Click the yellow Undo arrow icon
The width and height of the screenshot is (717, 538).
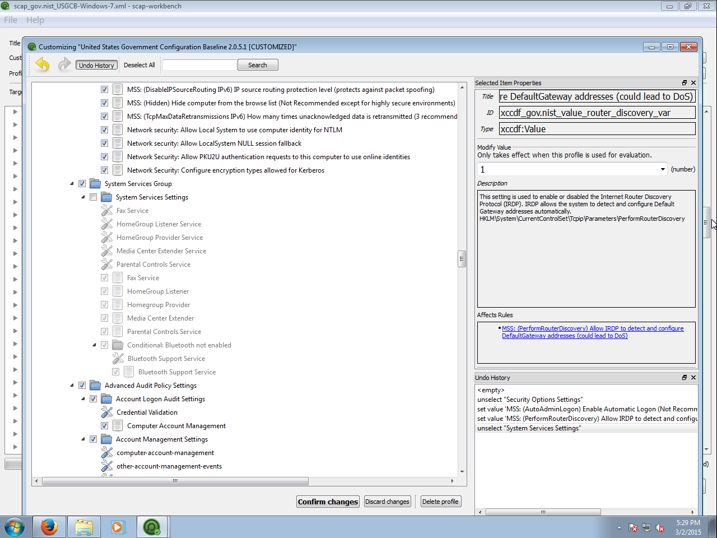tap(43, 65)
